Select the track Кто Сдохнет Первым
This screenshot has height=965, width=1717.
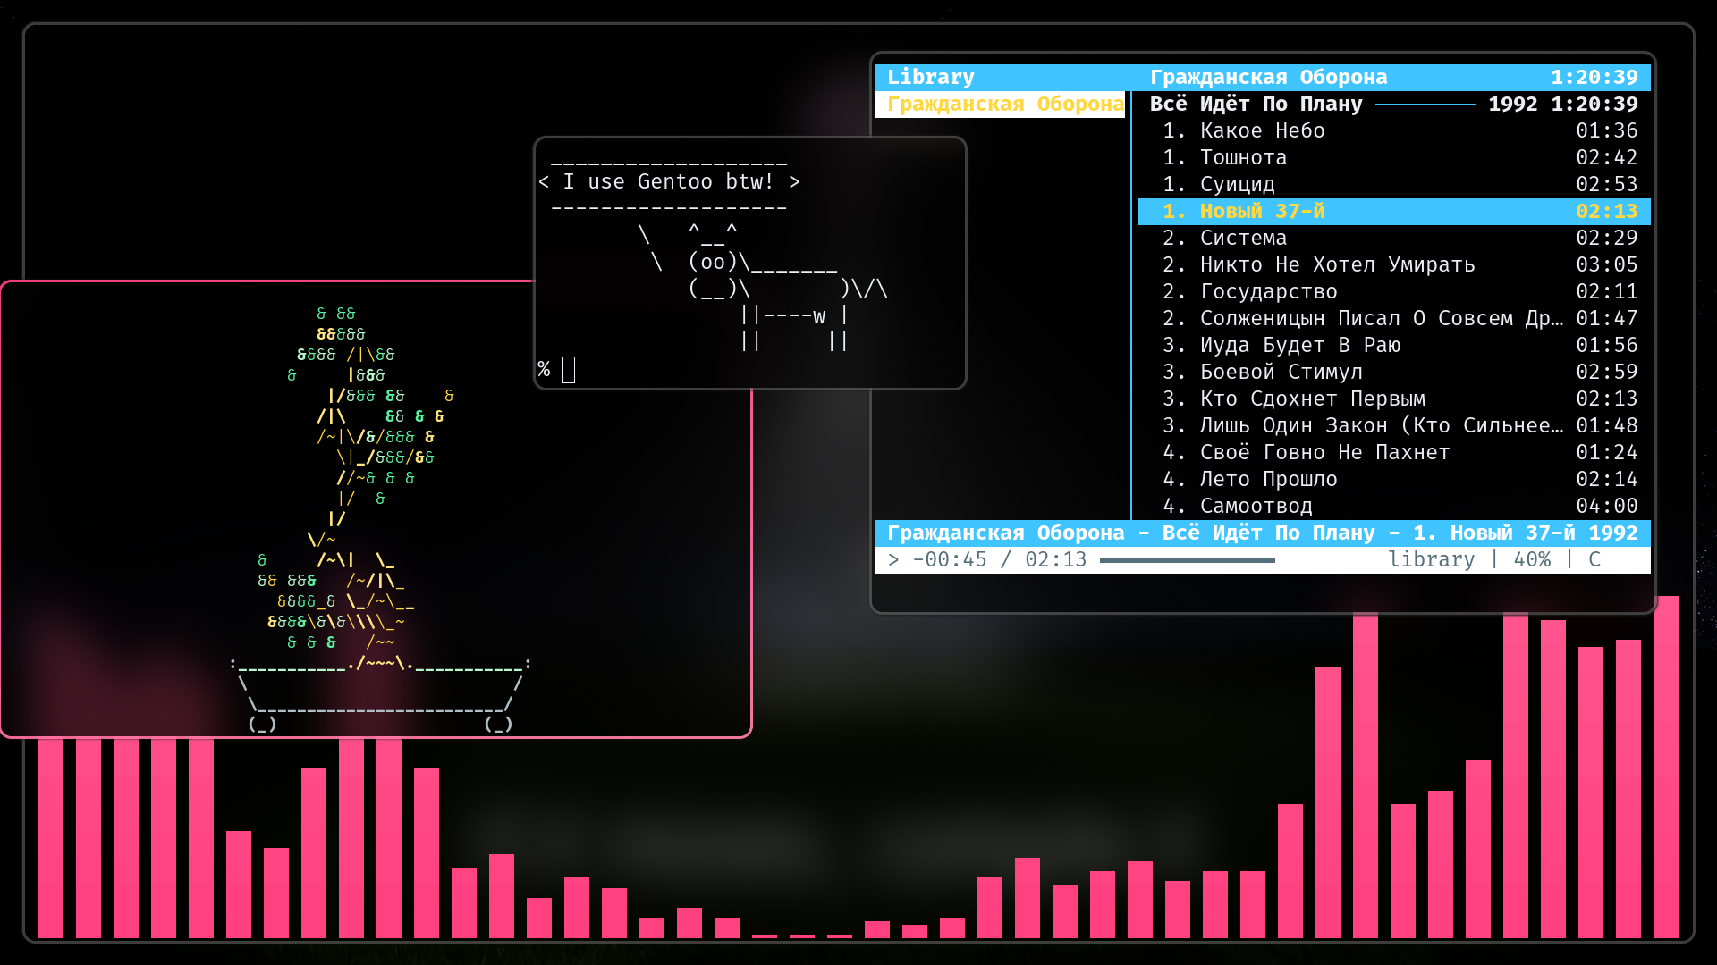point(1312,399)
